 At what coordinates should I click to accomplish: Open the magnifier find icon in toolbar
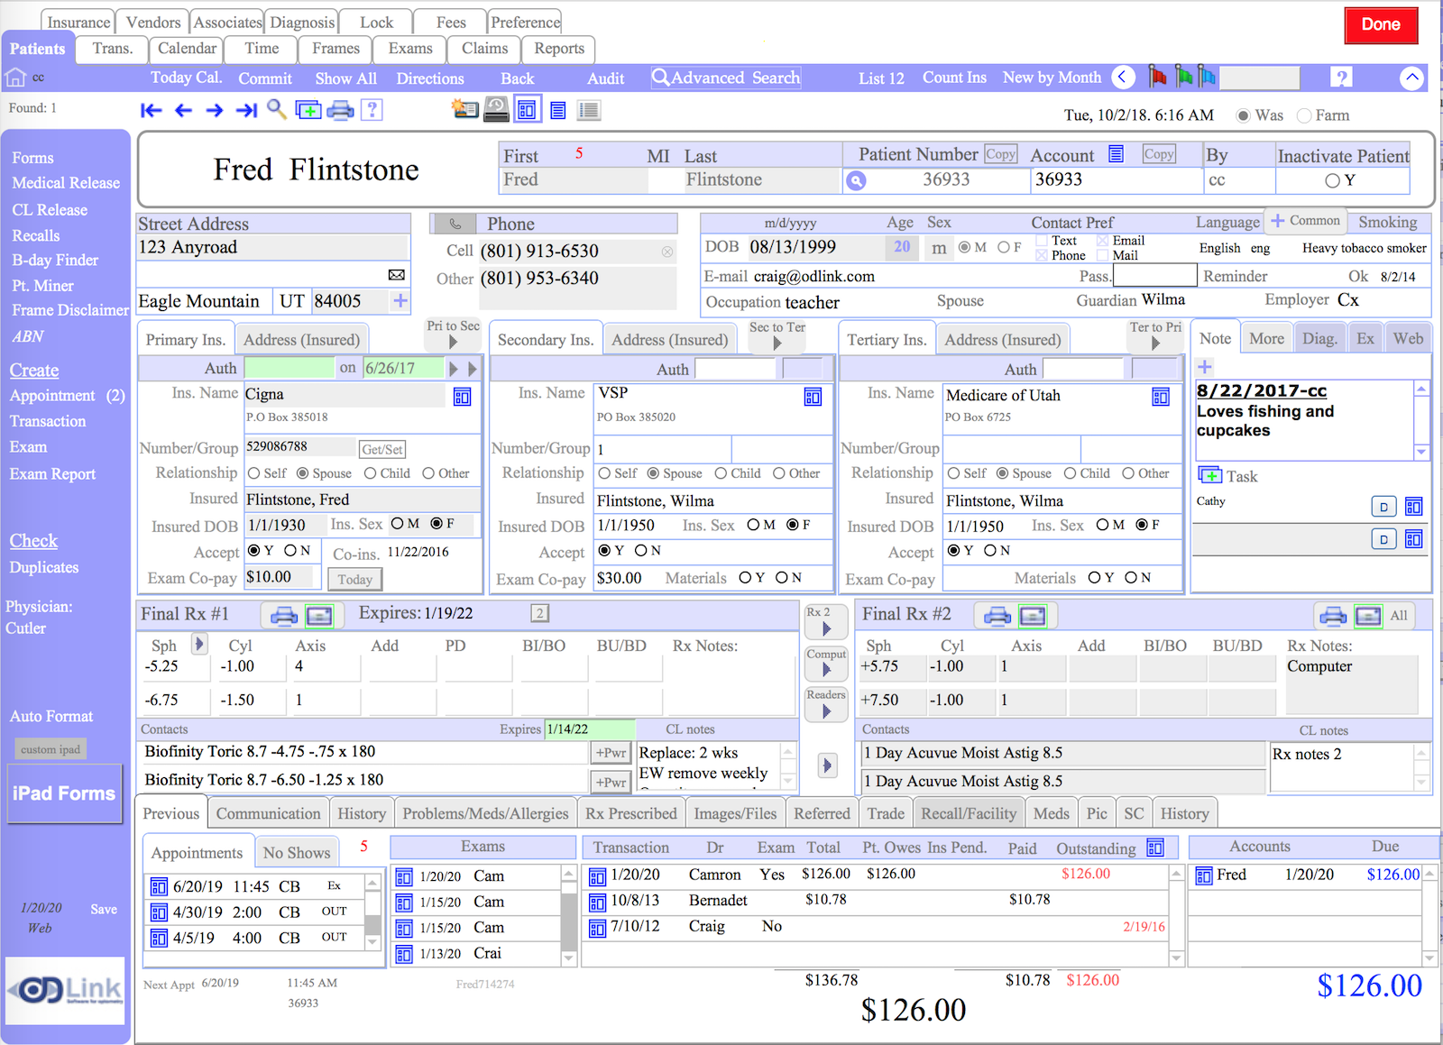tap(277, 109)
